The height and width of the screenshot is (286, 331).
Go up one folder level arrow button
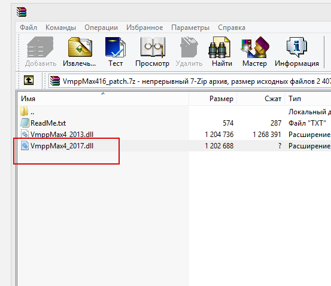pos(29,80)
